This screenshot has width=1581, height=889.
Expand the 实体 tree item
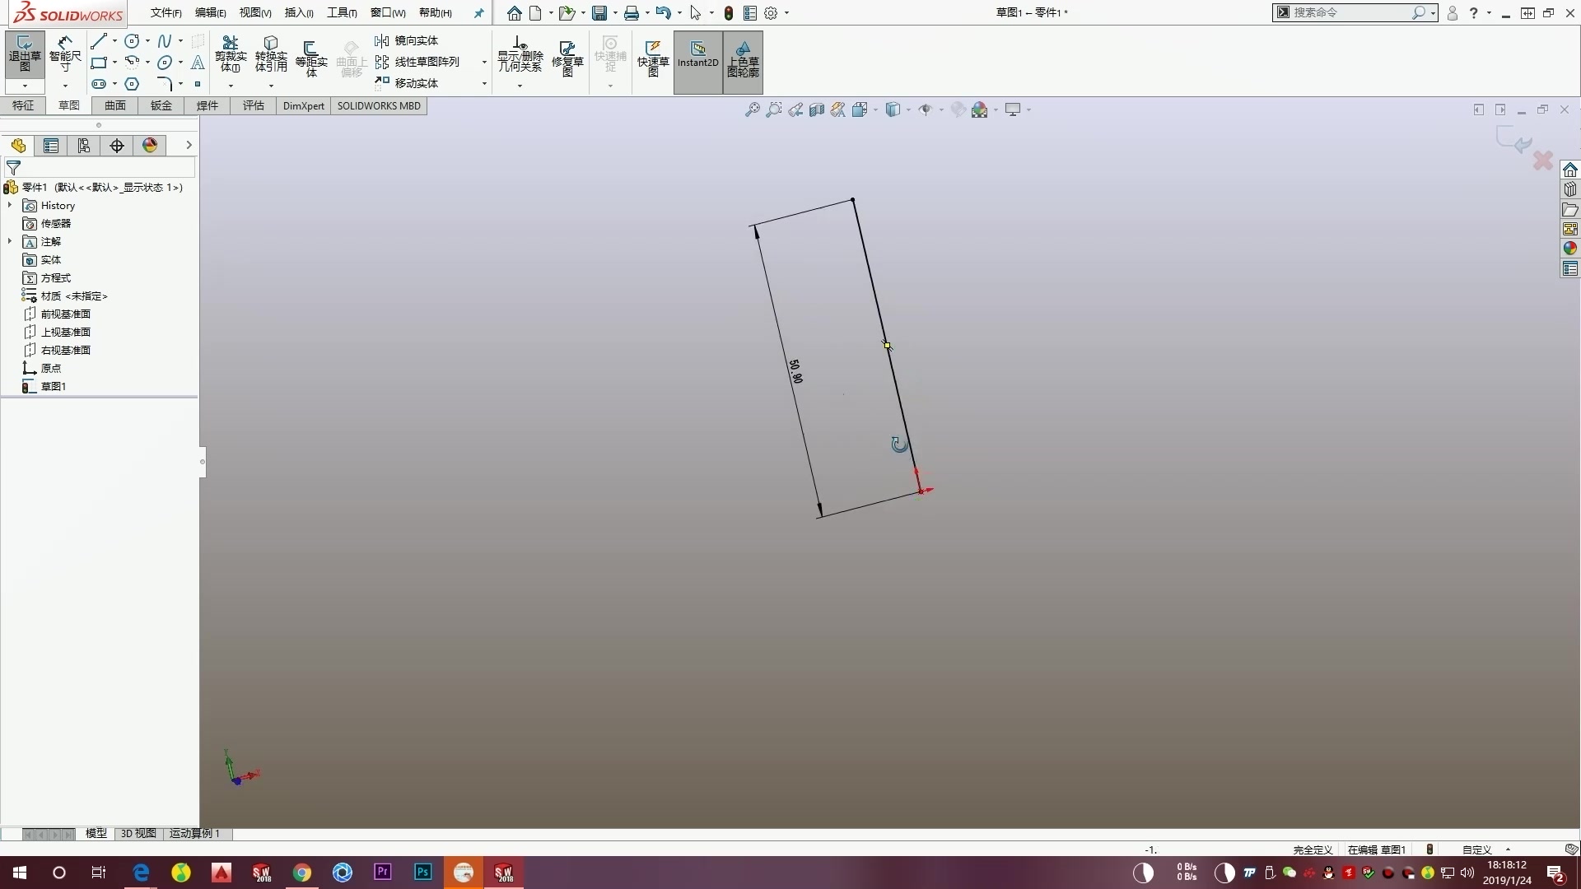pos(9,259)
